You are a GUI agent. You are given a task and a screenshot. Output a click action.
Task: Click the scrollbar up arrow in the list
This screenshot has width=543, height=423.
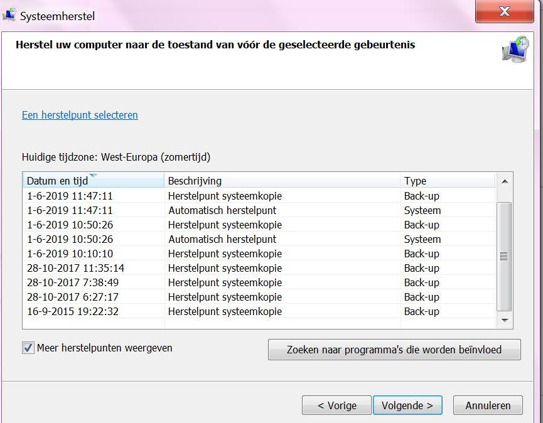(505, 181)
